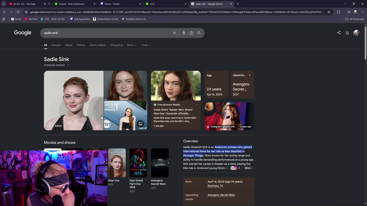
Task: Switch to the News results tab
Action: point(69,45)
